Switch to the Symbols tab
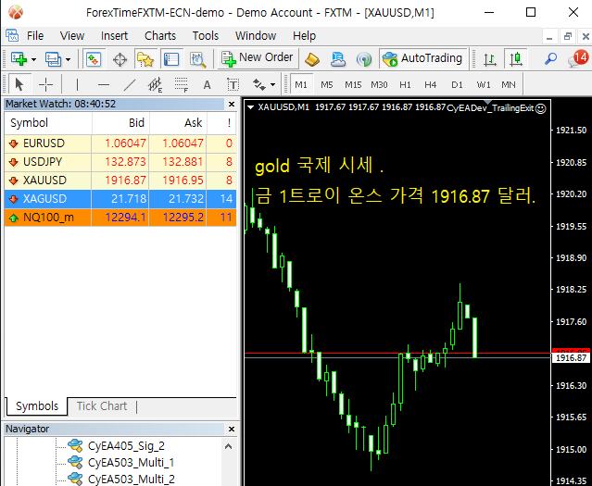 [37, 406]
